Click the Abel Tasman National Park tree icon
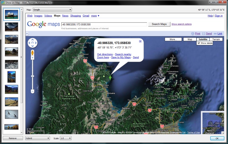Screen dimensions: 228x144 coord(104,76)
